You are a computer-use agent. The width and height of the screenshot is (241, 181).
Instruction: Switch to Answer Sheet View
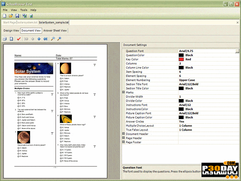point(55,31)
